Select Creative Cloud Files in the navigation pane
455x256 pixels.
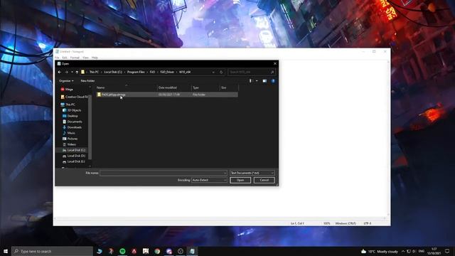pos(74,97)
